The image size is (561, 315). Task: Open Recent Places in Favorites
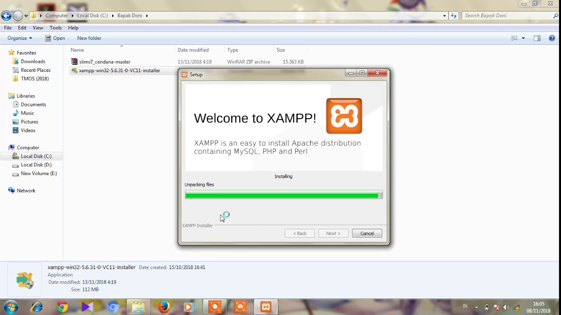click(x=36, y=70)
